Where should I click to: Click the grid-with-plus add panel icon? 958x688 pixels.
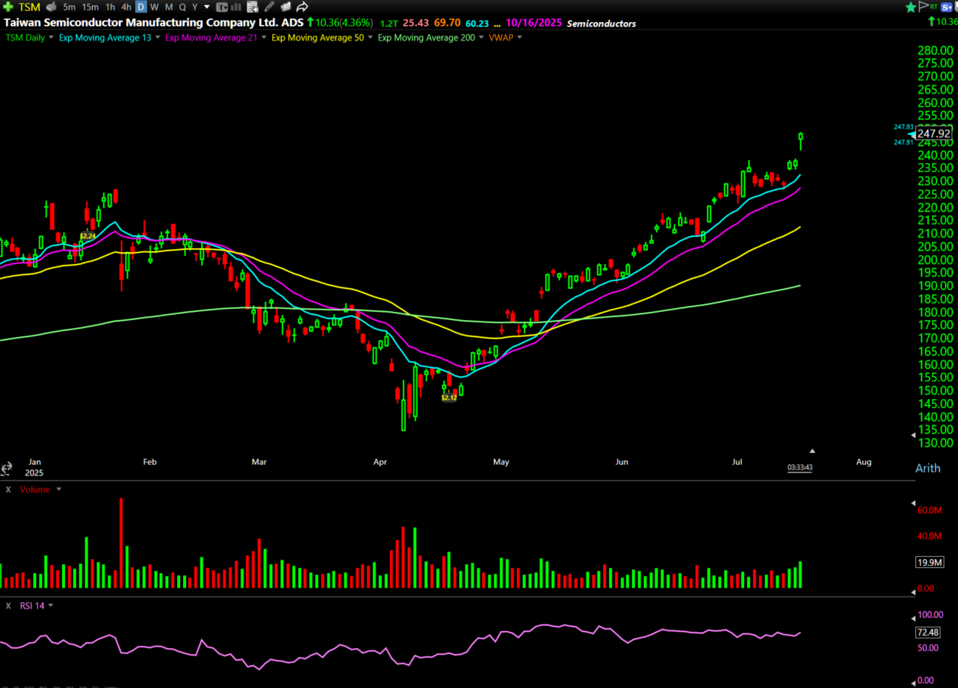(252, 7)
